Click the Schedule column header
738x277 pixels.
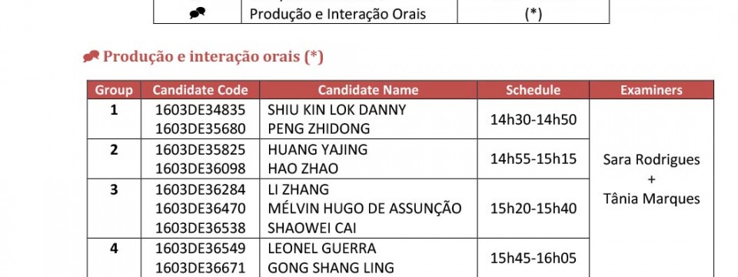(x=534, y=90)
